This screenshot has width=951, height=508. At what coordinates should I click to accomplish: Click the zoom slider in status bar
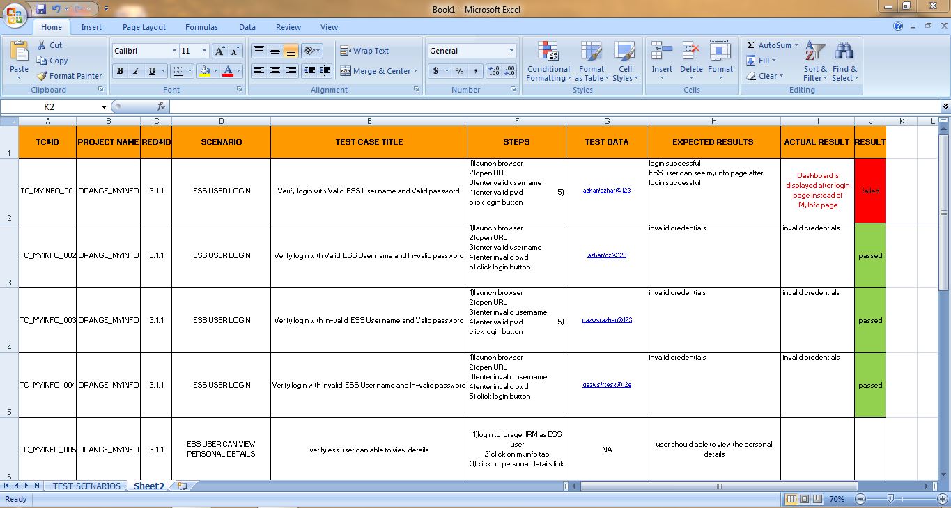click(x=890, y=499)
